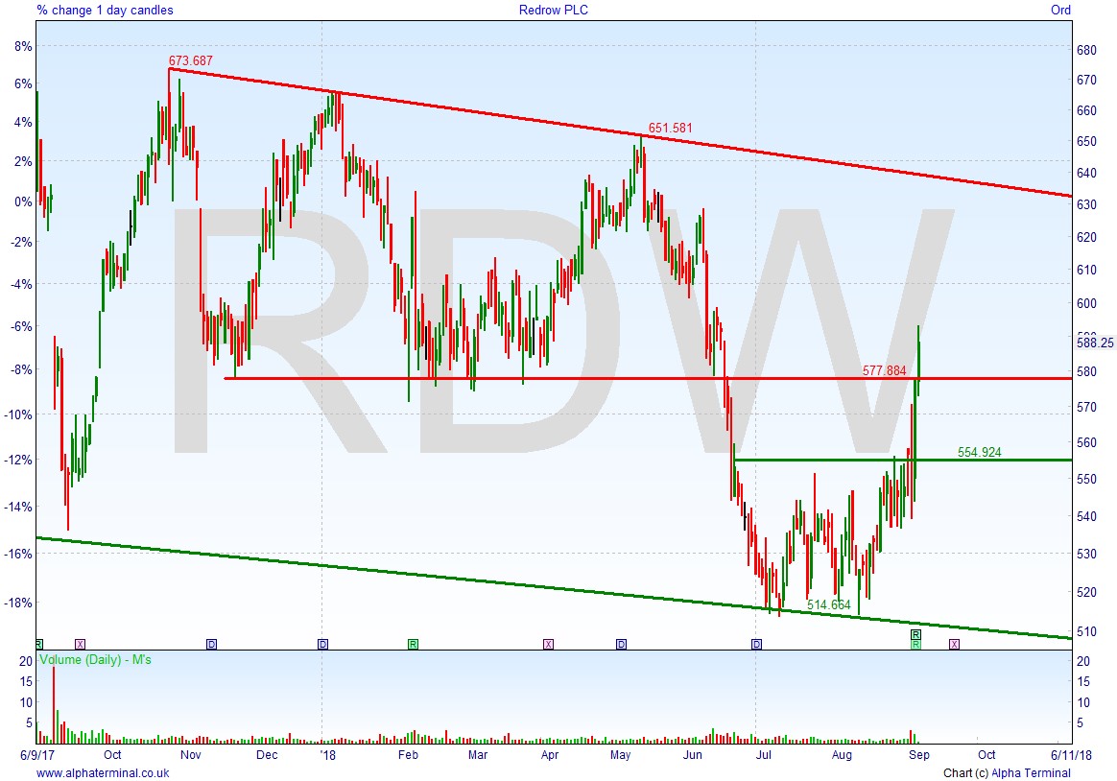
Task: Open the www.alphaterminal.co.uk link
Action: pos(103,773)
